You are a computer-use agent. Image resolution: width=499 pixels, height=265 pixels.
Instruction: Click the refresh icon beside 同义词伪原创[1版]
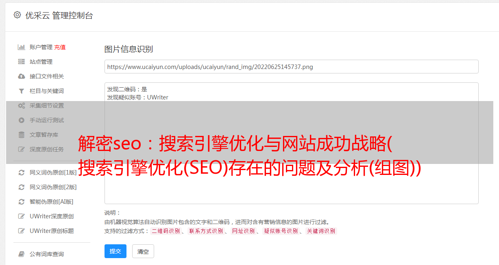tap(22, 172)
